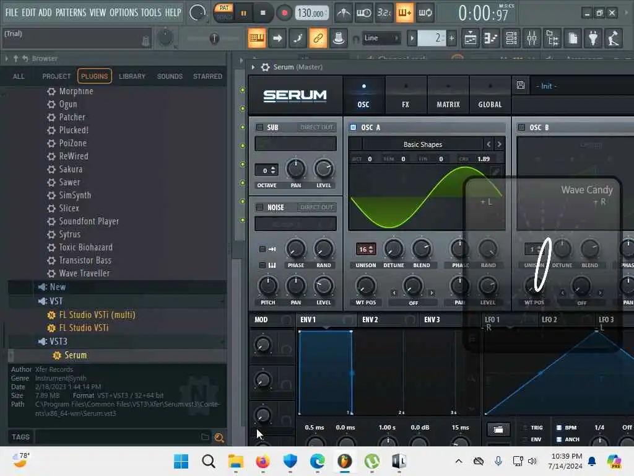Click the pause button in transport

(243, 13)
